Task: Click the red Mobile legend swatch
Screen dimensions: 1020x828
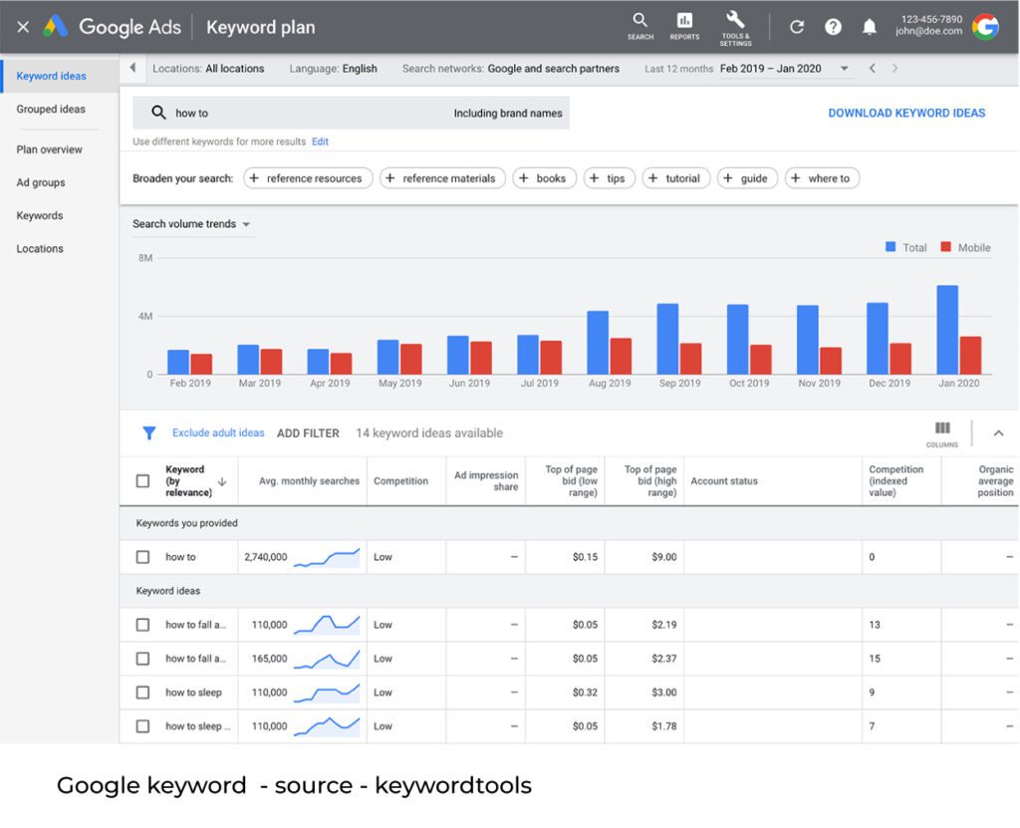Action: pos(946,247)
